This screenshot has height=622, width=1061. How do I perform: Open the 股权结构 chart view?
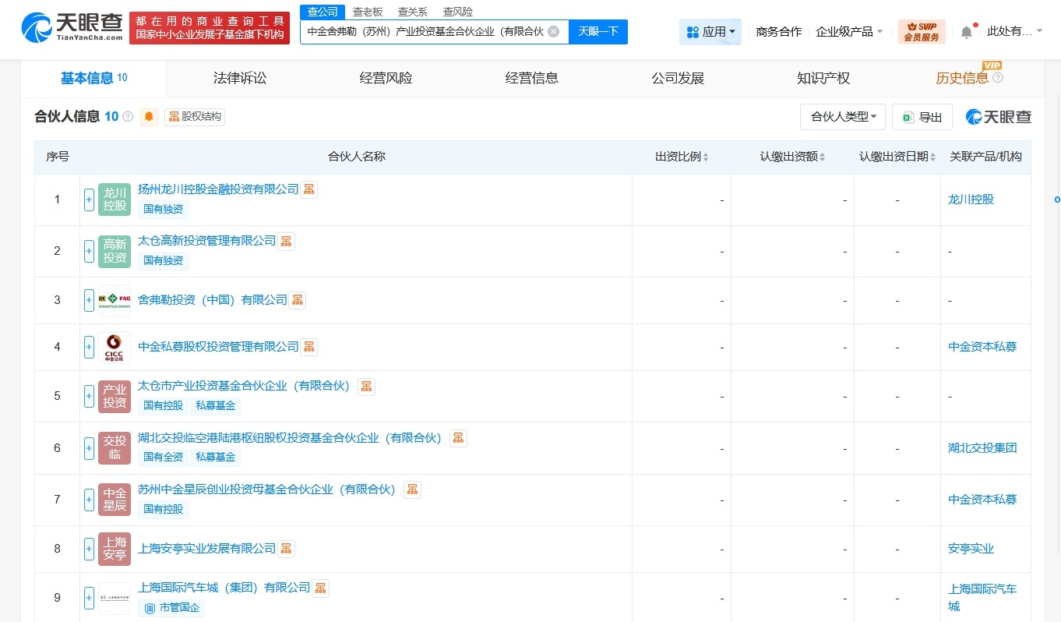tap(194, 116)
